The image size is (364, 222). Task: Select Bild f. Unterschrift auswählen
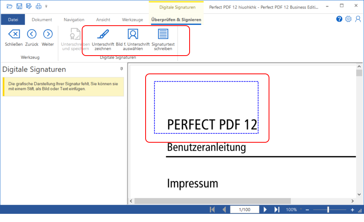click(132, 39)
